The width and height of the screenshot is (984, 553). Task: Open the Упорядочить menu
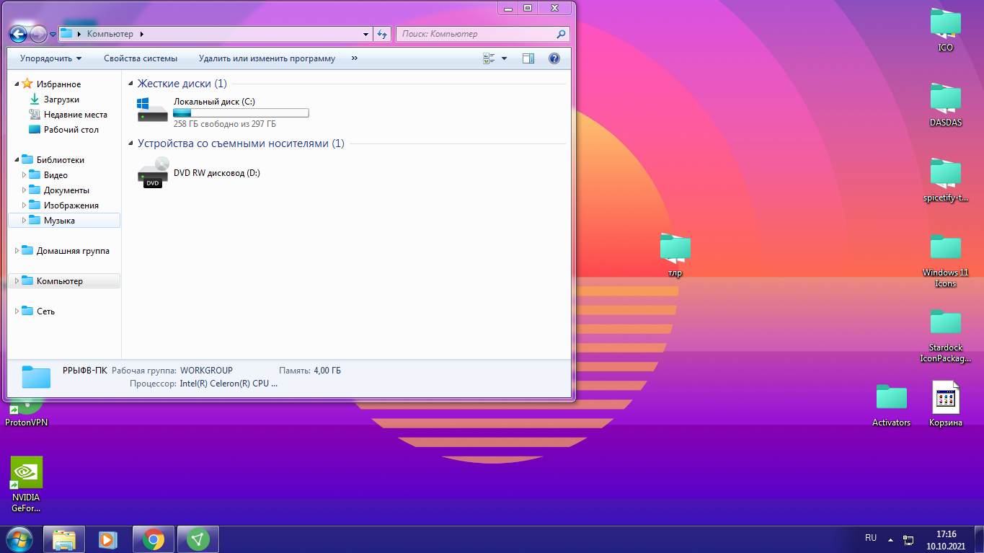click(x=50, y=58)
